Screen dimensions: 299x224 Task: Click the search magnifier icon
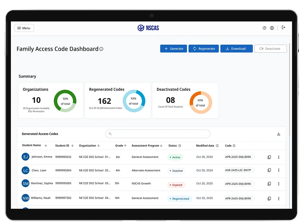pyautogui.click(x=110, y=134)
